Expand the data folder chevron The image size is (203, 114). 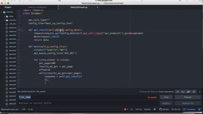(4, 16)
